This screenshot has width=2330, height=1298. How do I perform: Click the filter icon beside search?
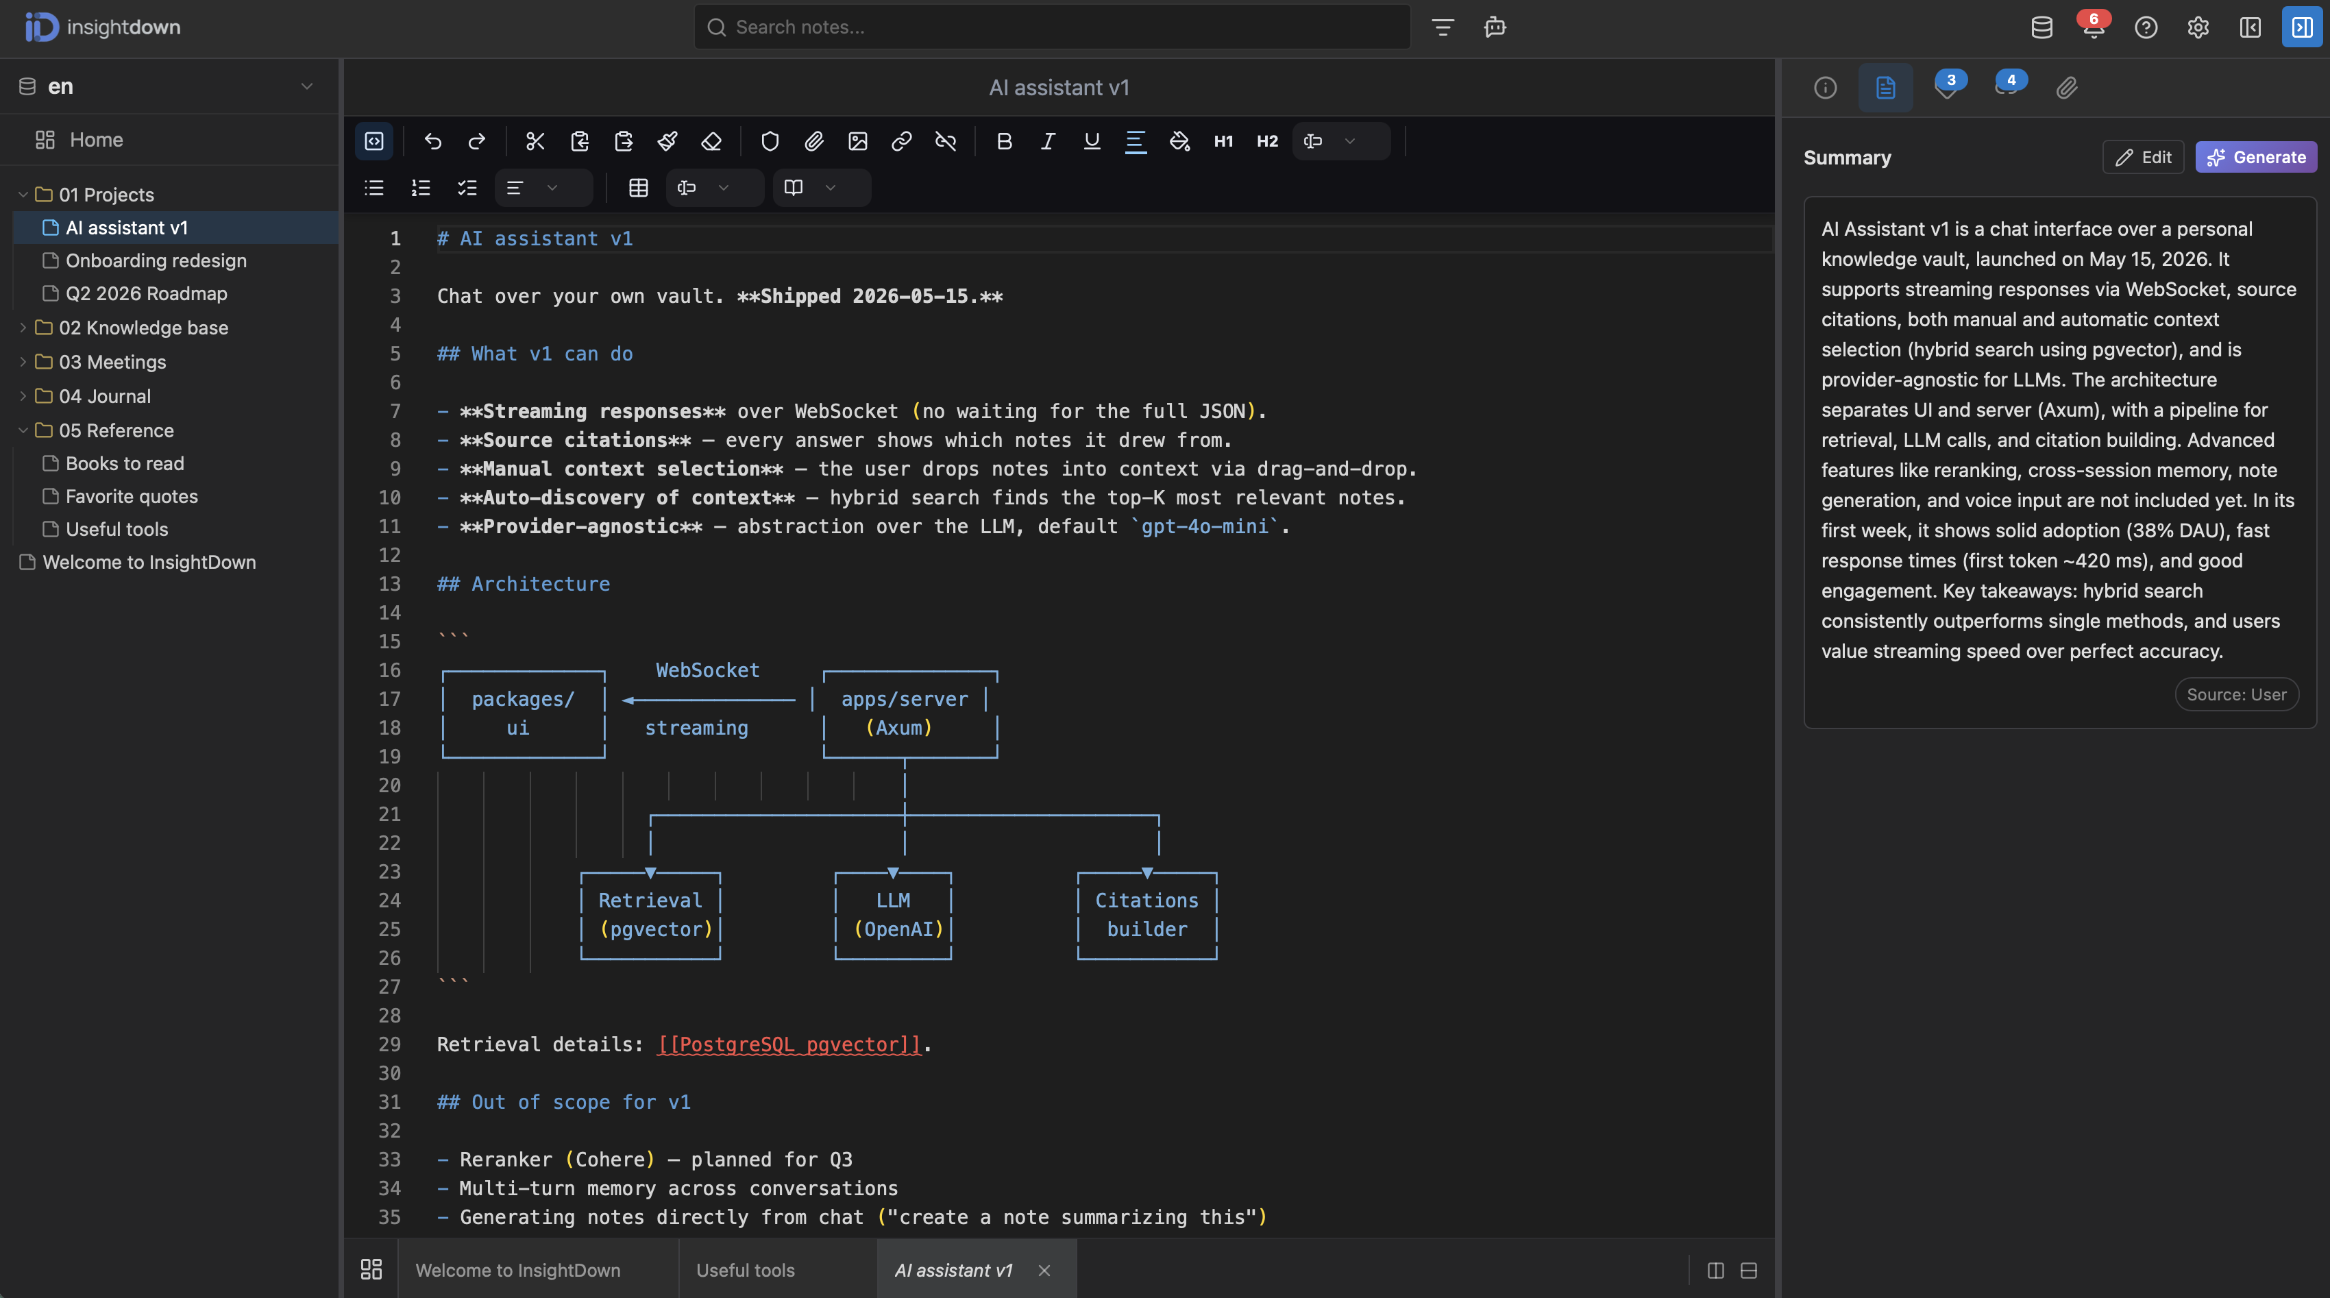pos(1443,27)
